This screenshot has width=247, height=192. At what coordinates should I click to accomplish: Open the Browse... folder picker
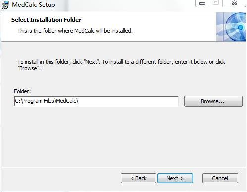(213, 101)
